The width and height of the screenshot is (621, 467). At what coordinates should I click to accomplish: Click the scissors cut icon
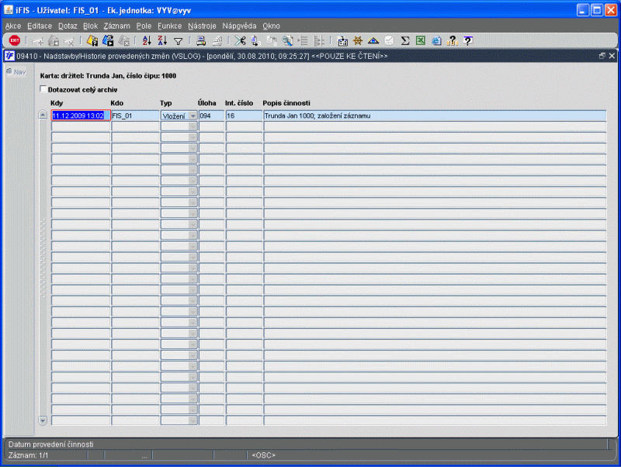(x=240, y=40)
